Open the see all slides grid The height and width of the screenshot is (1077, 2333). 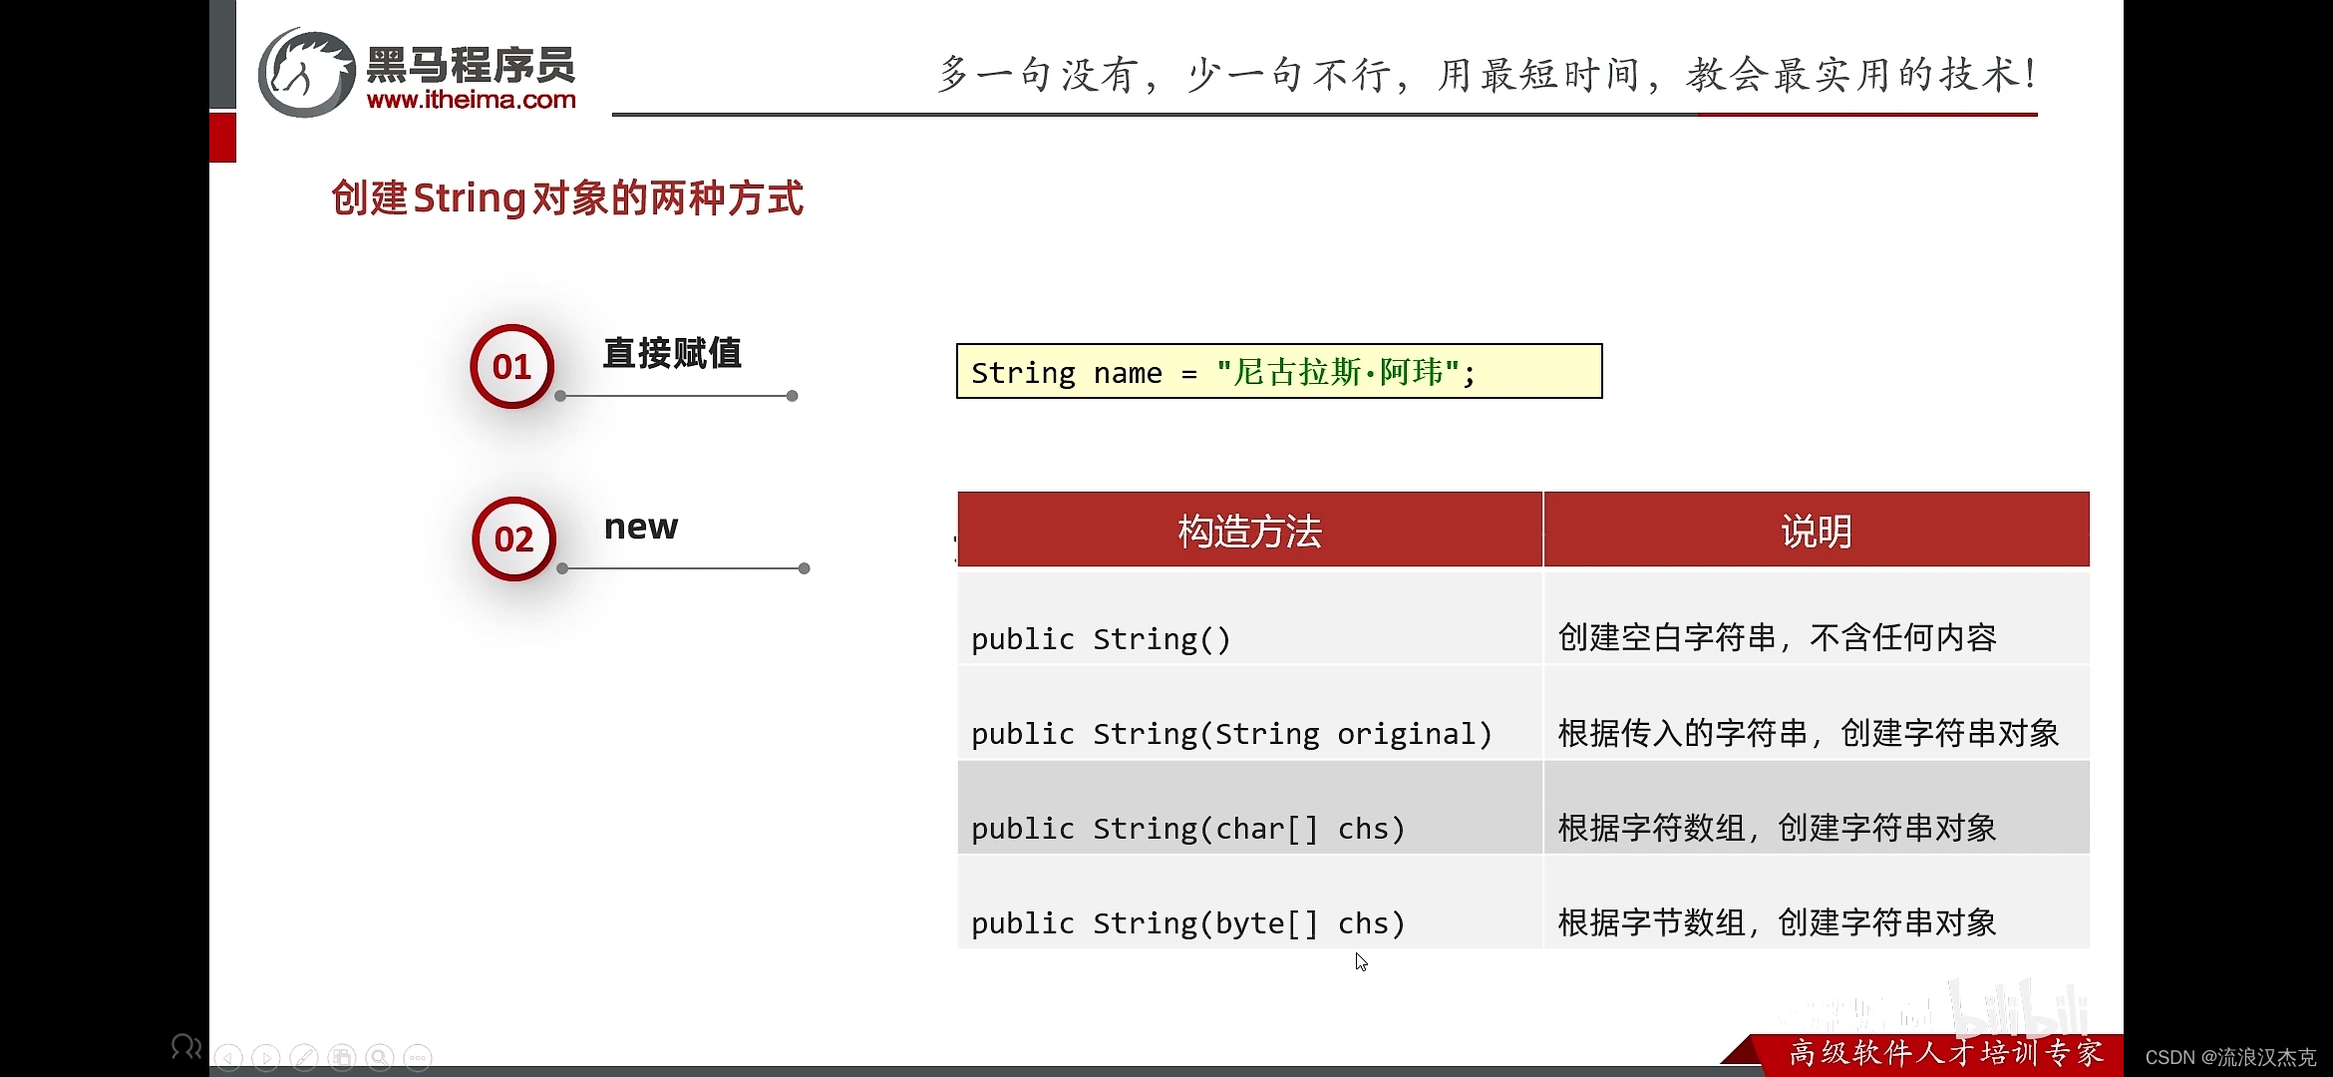click(342, 1058)
